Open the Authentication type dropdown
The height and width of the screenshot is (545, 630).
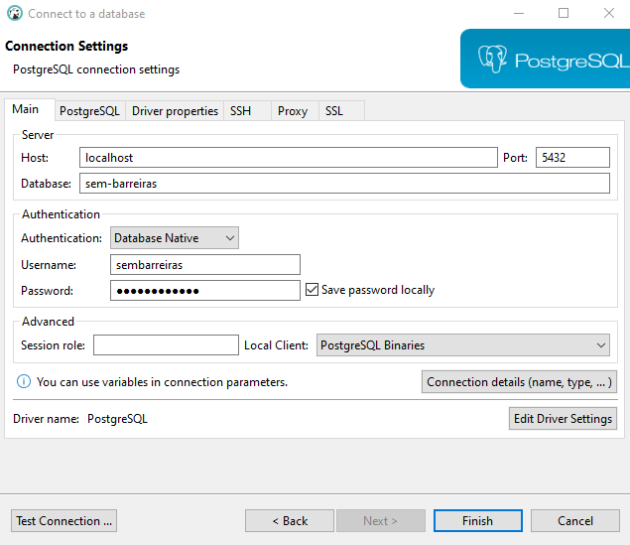pyautogui.click(x=174, y=238)
